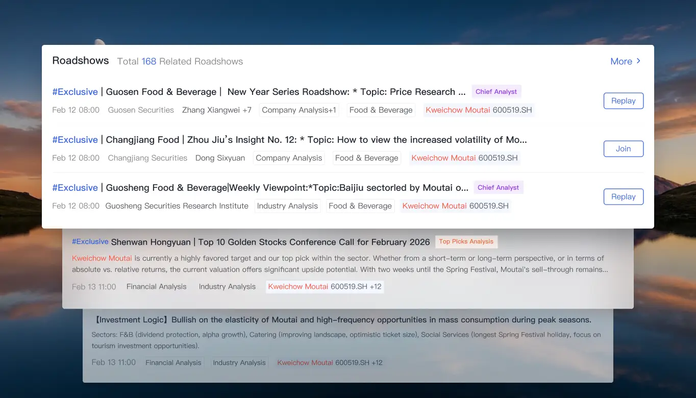Open the Guosen New Year Series Roadshow title

pos(259,92)
